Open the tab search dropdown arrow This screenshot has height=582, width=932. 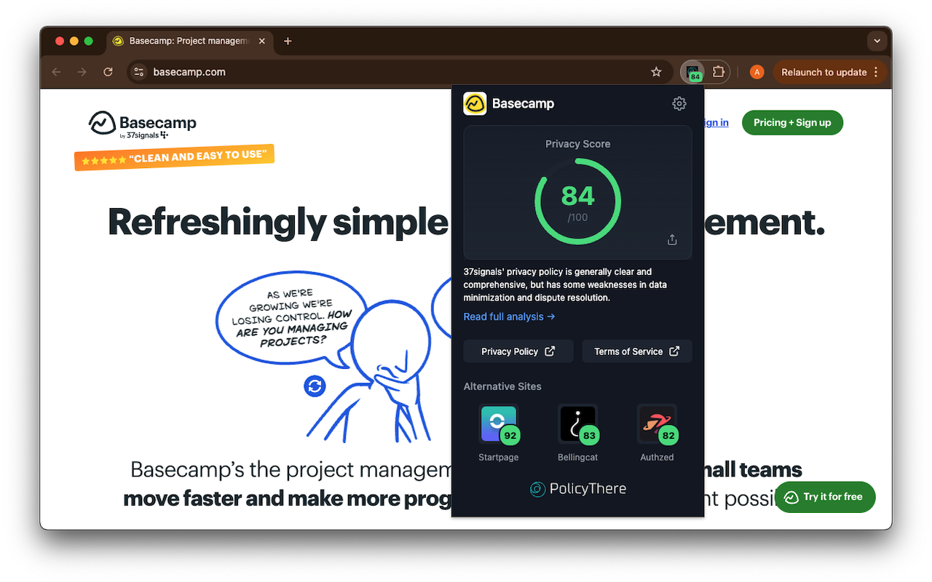(877, 41)
